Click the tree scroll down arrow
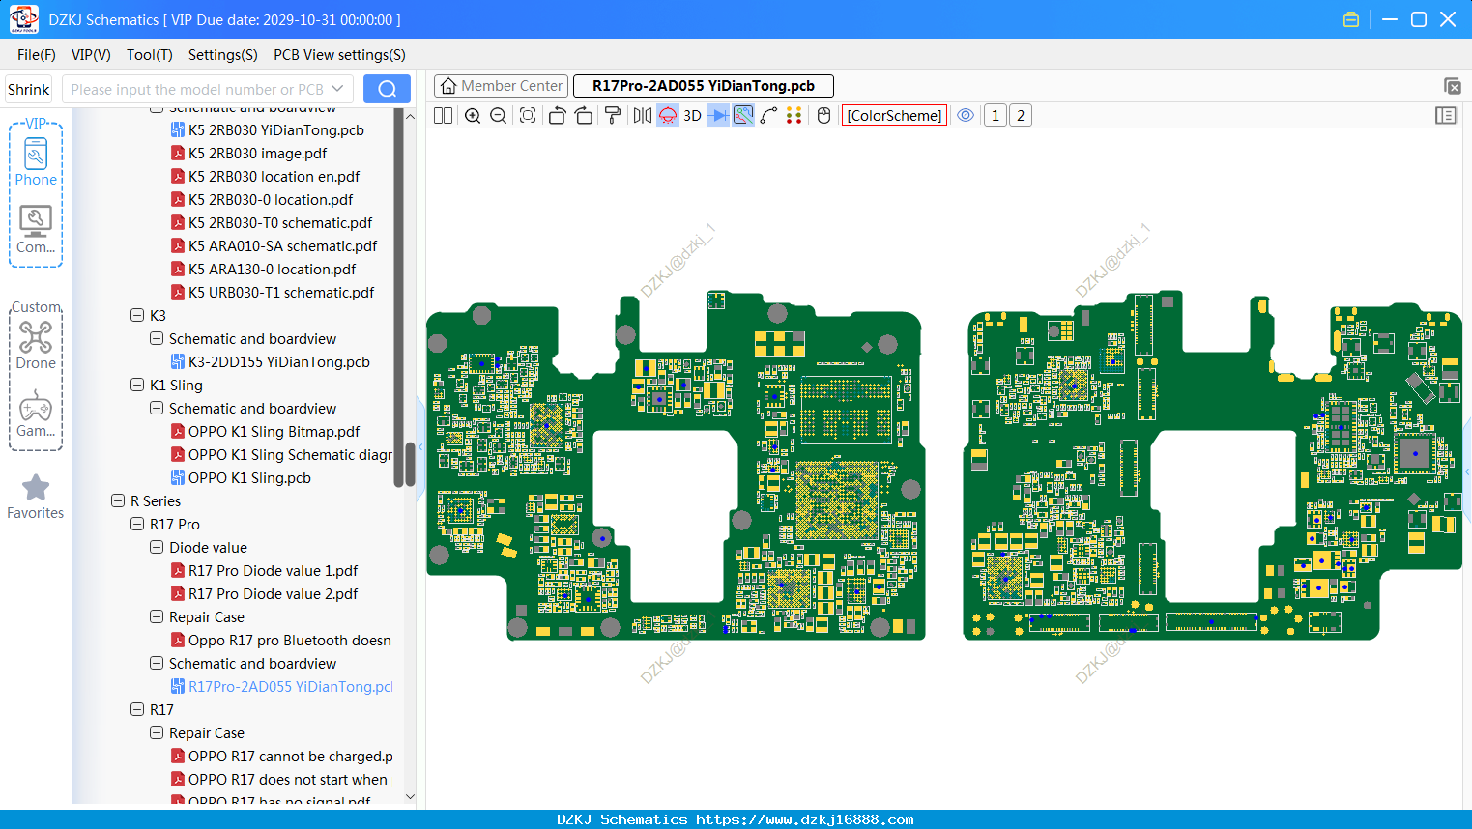Screen dimensions: 1472x829 point(410,797)
